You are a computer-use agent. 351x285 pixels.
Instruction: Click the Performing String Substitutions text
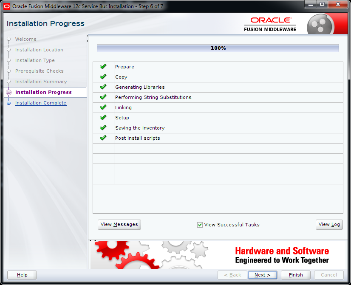coord(153,97)
